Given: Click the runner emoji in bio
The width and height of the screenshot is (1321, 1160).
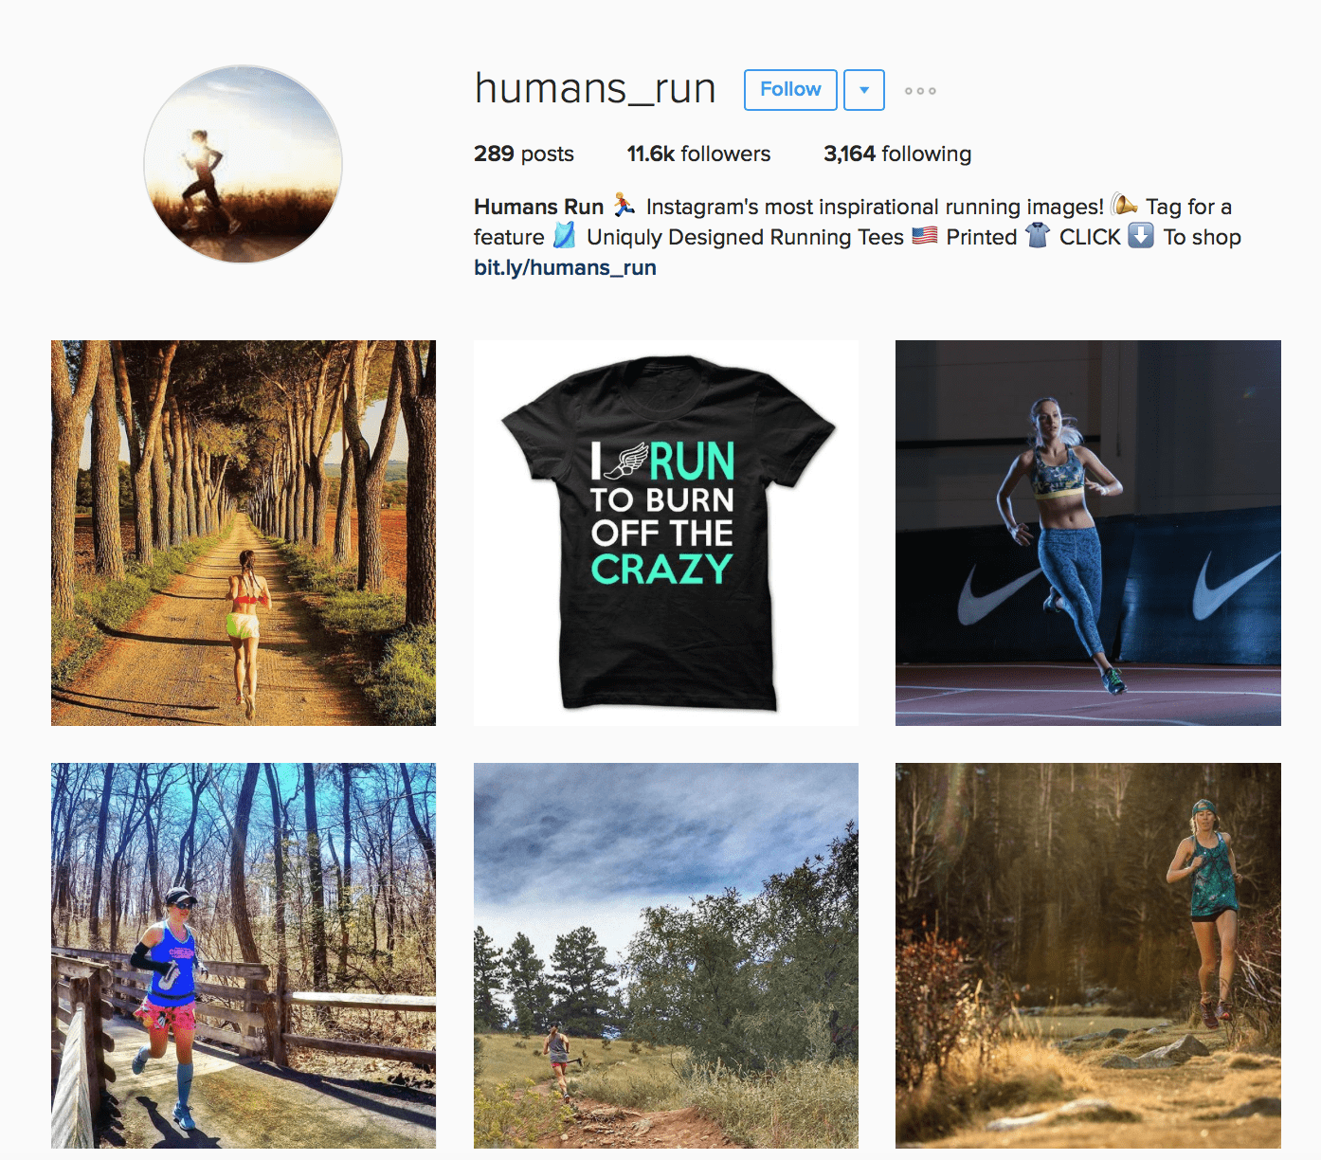Looking at the screenshot, I should click(x=624, y=205).
